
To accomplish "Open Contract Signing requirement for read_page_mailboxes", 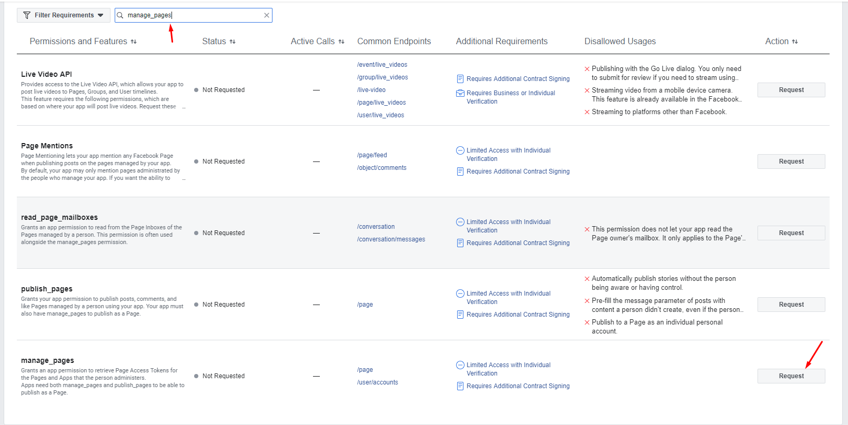I will click(x=518, y=243).
